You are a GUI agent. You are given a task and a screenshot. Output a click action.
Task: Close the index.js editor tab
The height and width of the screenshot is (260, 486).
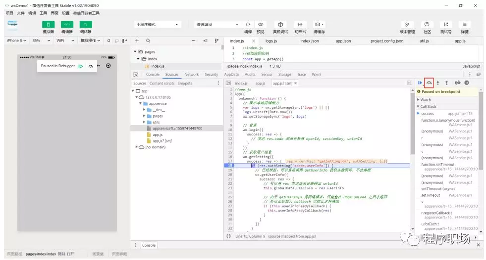254,41
